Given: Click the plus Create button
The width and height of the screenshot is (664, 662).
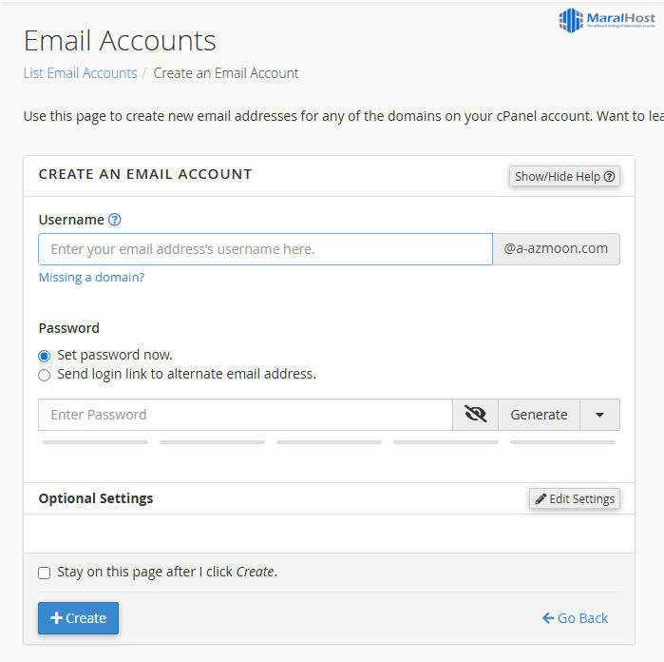Looking at the screenshot, I should coord(78,618).
